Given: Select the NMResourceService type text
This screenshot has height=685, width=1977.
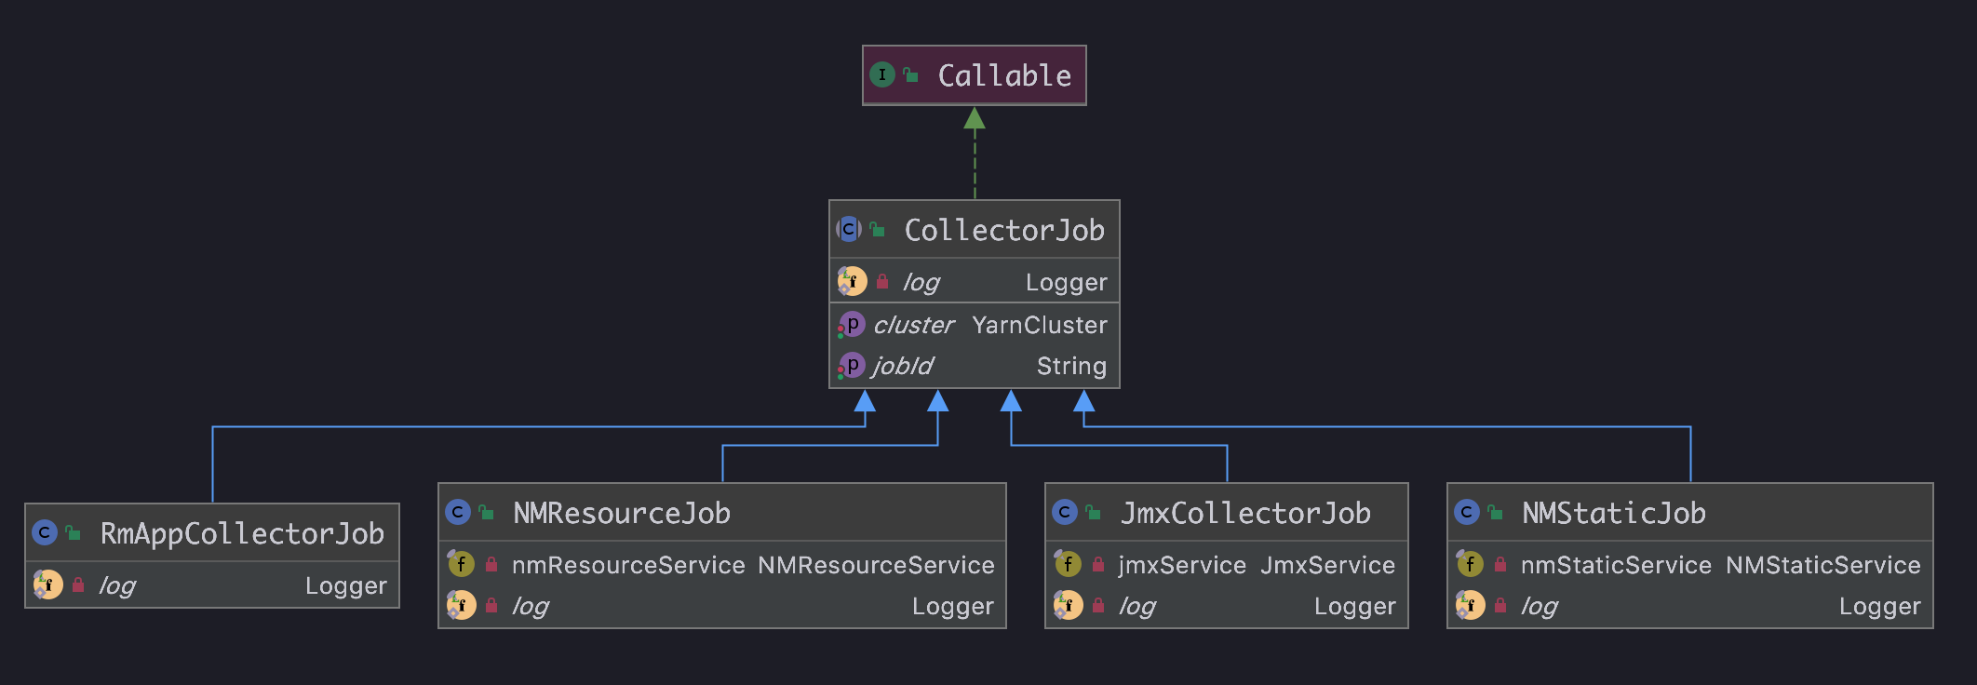Looking at the screenshot, I should (876, 565).
